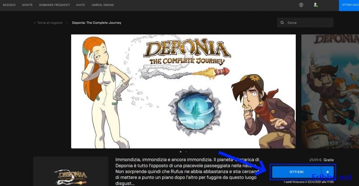
Task: Show the next Deponia screenshot thumbnail
Action: [330, 92]
